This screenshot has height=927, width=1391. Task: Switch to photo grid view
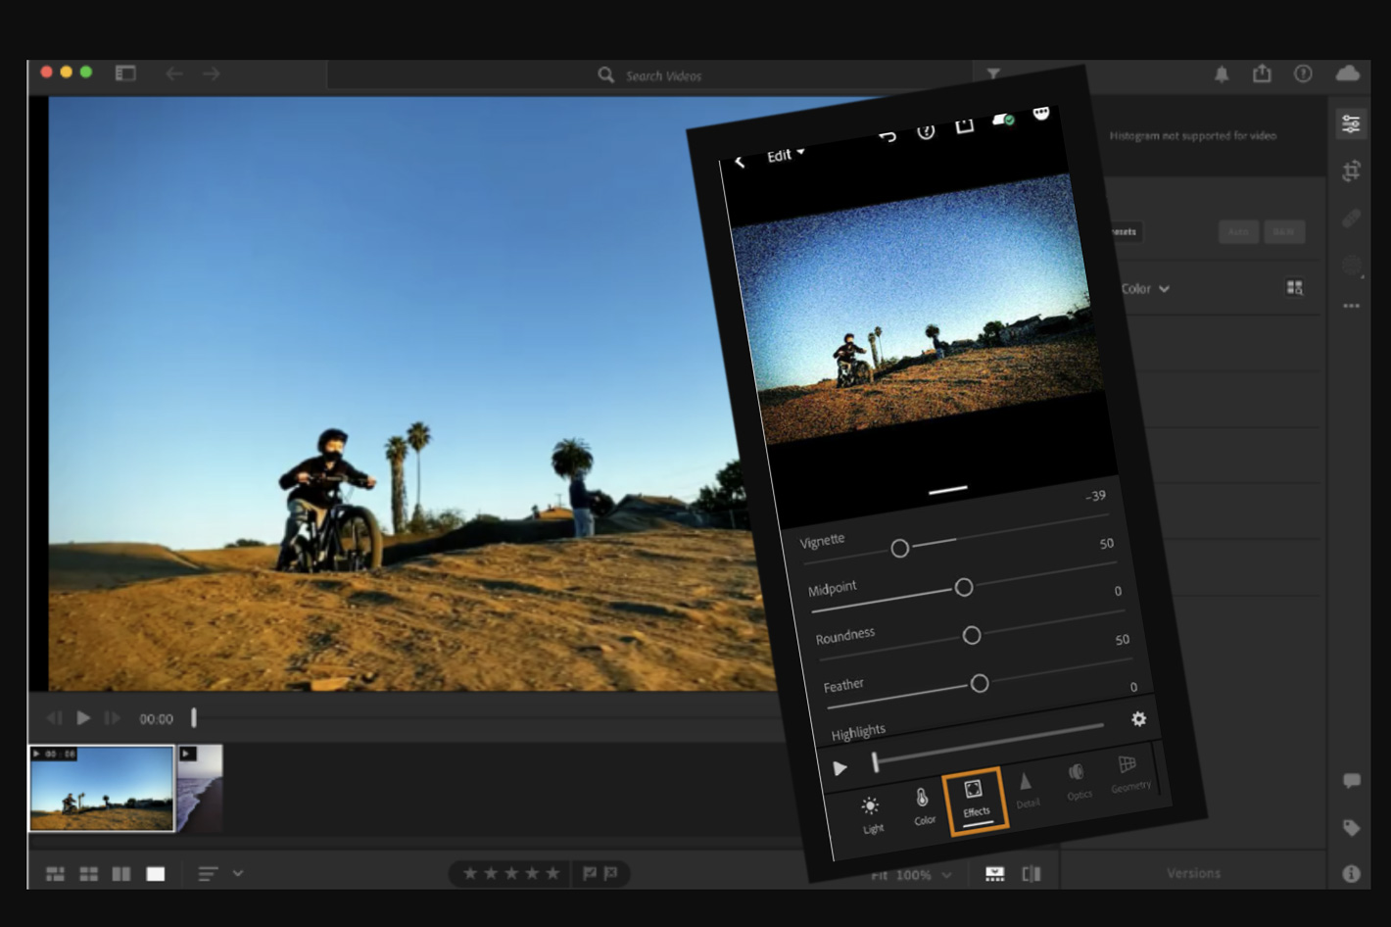[56, 874]
